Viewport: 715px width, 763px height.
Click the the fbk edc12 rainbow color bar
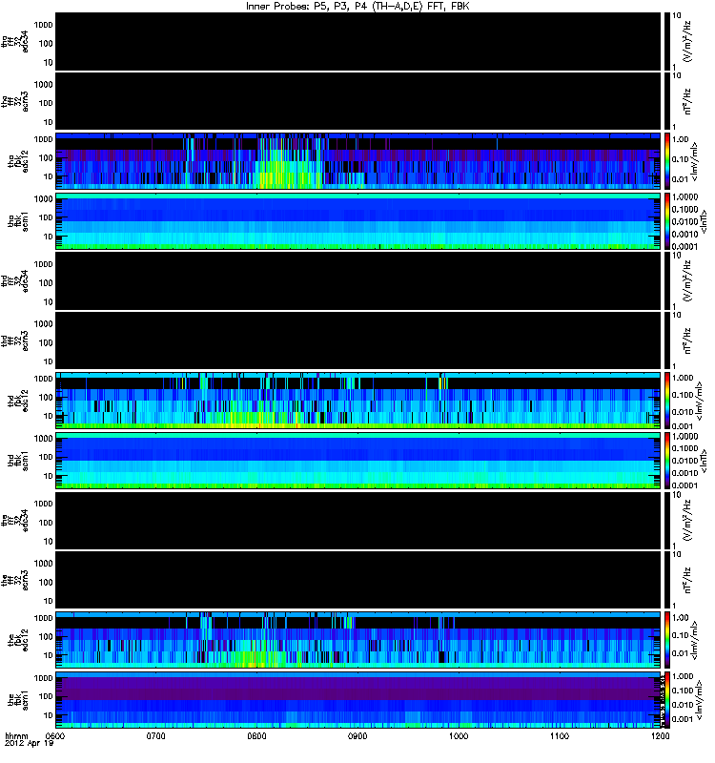[x=666, y=640]
